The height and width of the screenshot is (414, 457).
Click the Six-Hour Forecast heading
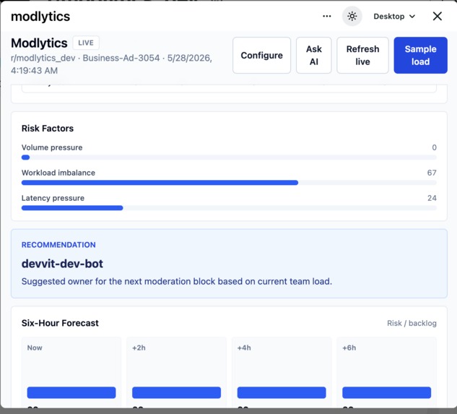point(60,323)
